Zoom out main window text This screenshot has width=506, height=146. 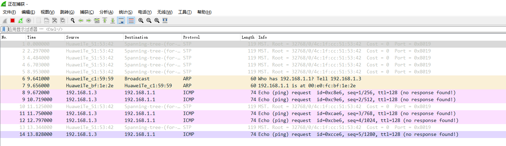click(149, 21)
